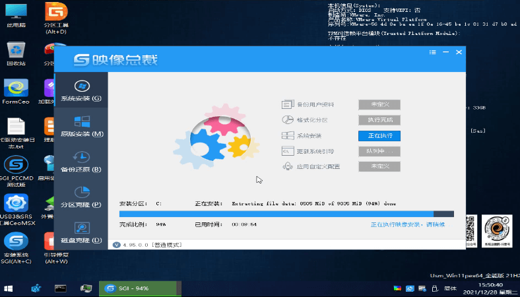Image resolution: width=520 pixels, height=297 pixels.
Task: Open PE驱动安装日志.txt desktop file
Action: [16, 133]
